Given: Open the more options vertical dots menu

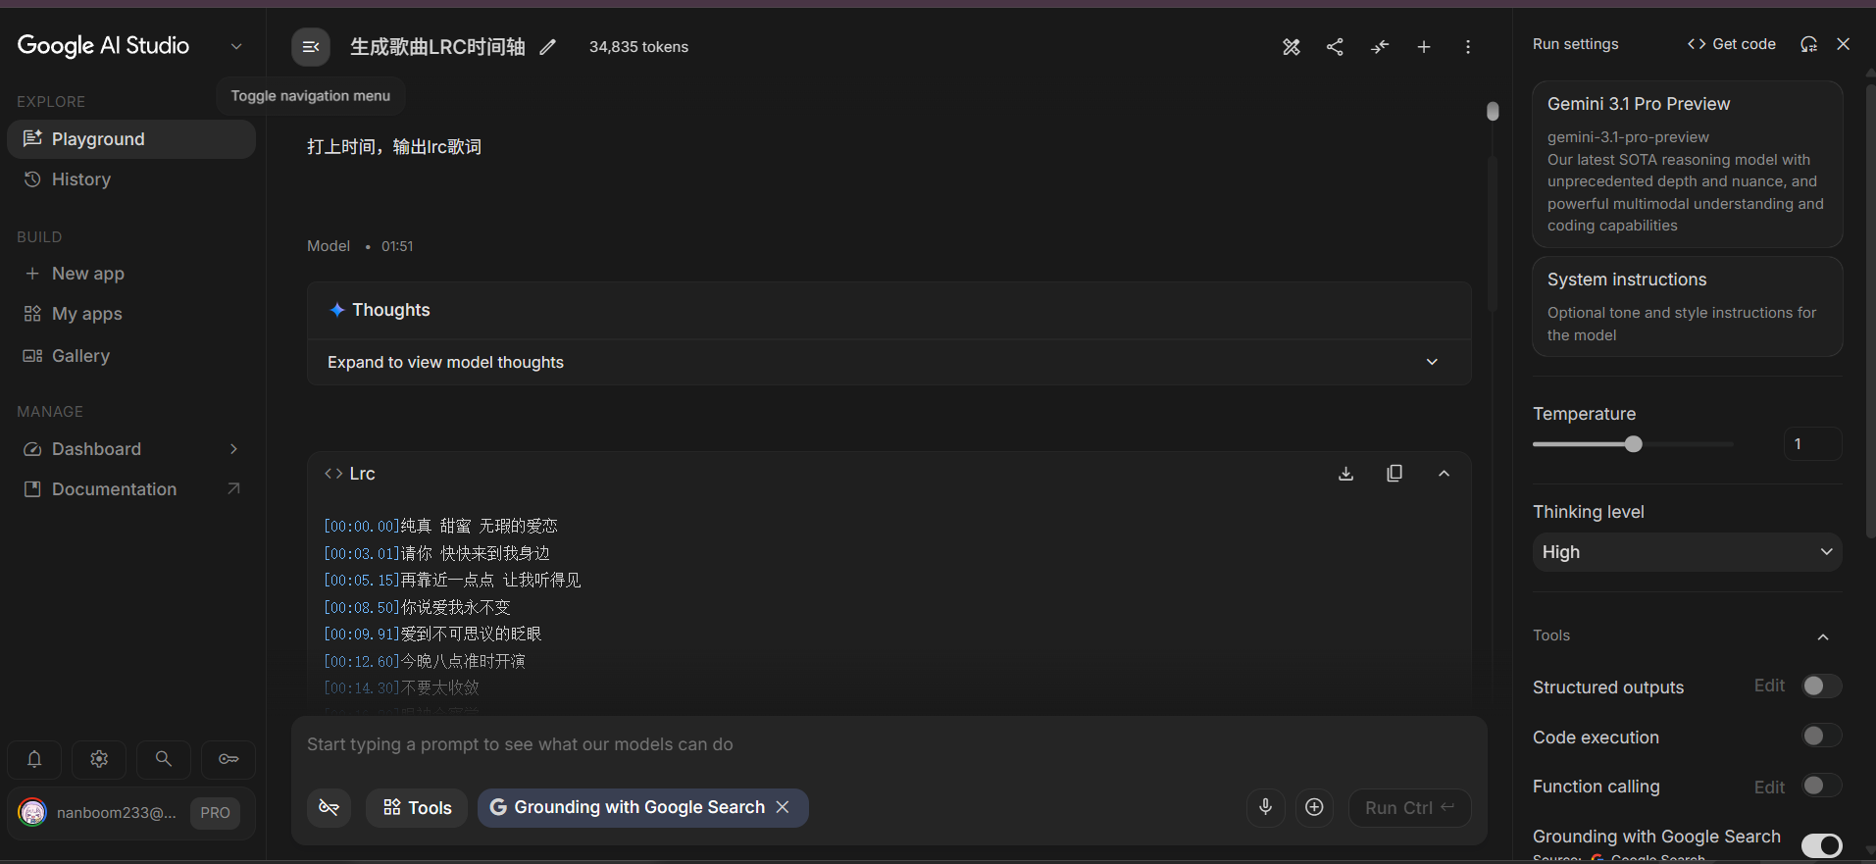Looking at the screenshot, I should click(x=1468, y=47).
